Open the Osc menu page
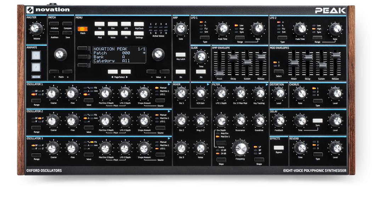The image size is (372, 197). [x=100, y=24]
